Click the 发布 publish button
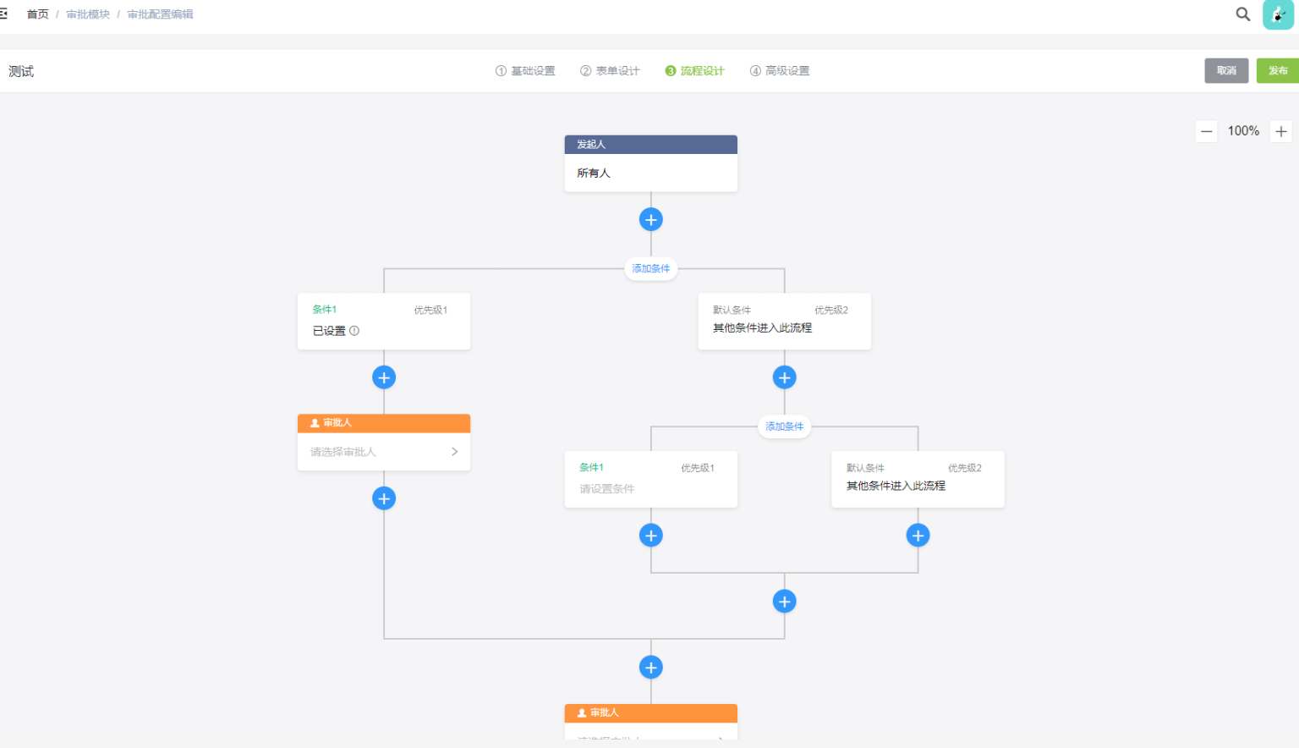The width and height of the screenshot is (1299, 748). [x=1277, y=71]
